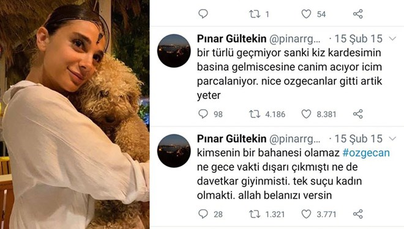Open the avatar on the #ozgecan tweet

coord(174,151)
